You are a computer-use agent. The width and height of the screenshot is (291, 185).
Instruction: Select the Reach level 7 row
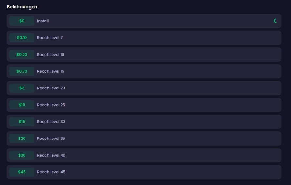click(x=144, y=38)
